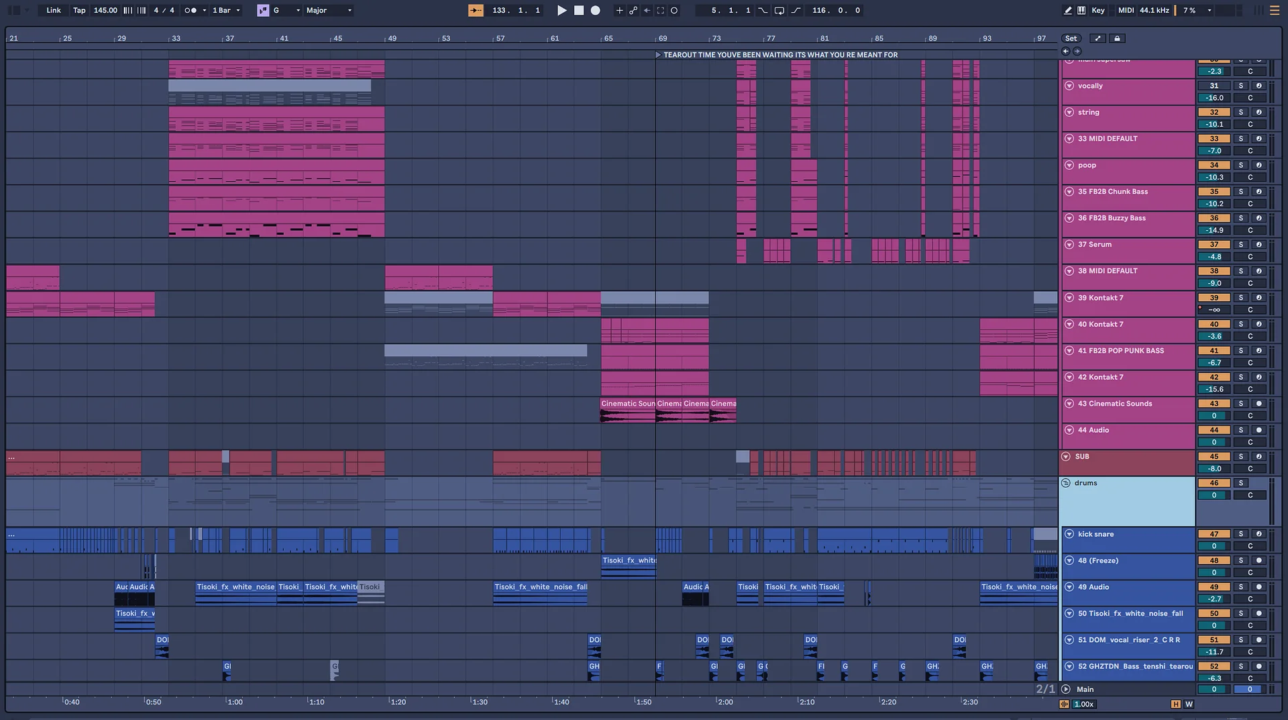Click the audio tempo follower icon near 1.00x
This screenshot has height=720, width=1288.
[x=1064, y=704]
